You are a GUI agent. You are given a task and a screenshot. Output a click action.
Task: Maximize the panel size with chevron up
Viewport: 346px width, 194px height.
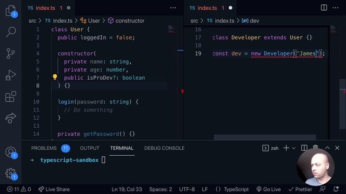point(327,148)
